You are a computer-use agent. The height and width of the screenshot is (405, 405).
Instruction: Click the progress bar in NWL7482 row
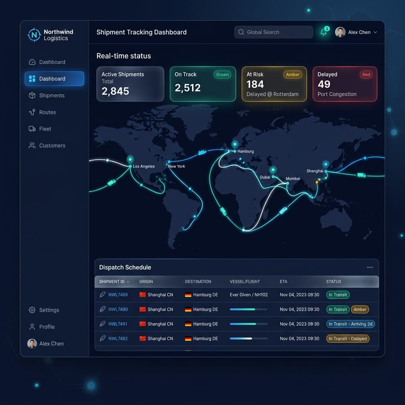click(248, 339)
